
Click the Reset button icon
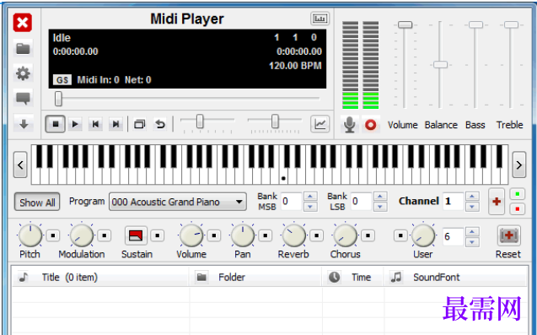coord(508,235)
